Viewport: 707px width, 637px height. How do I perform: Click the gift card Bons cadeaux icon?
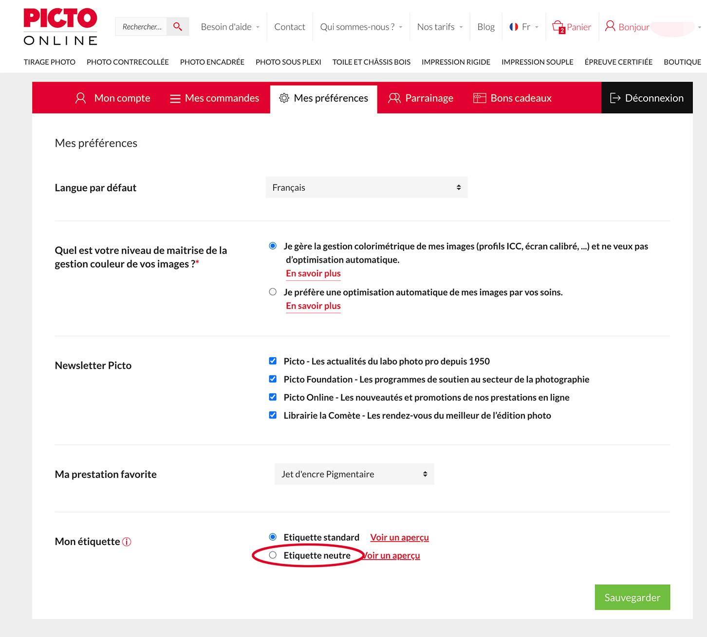point(480,98)
